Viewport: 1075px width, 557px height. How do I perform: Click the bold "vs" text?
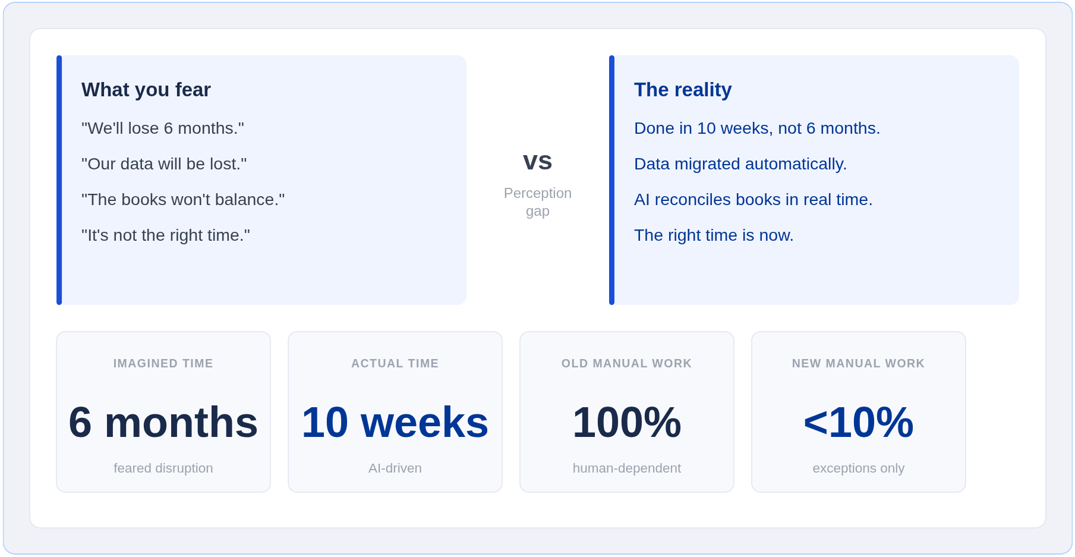click(537, 161)
